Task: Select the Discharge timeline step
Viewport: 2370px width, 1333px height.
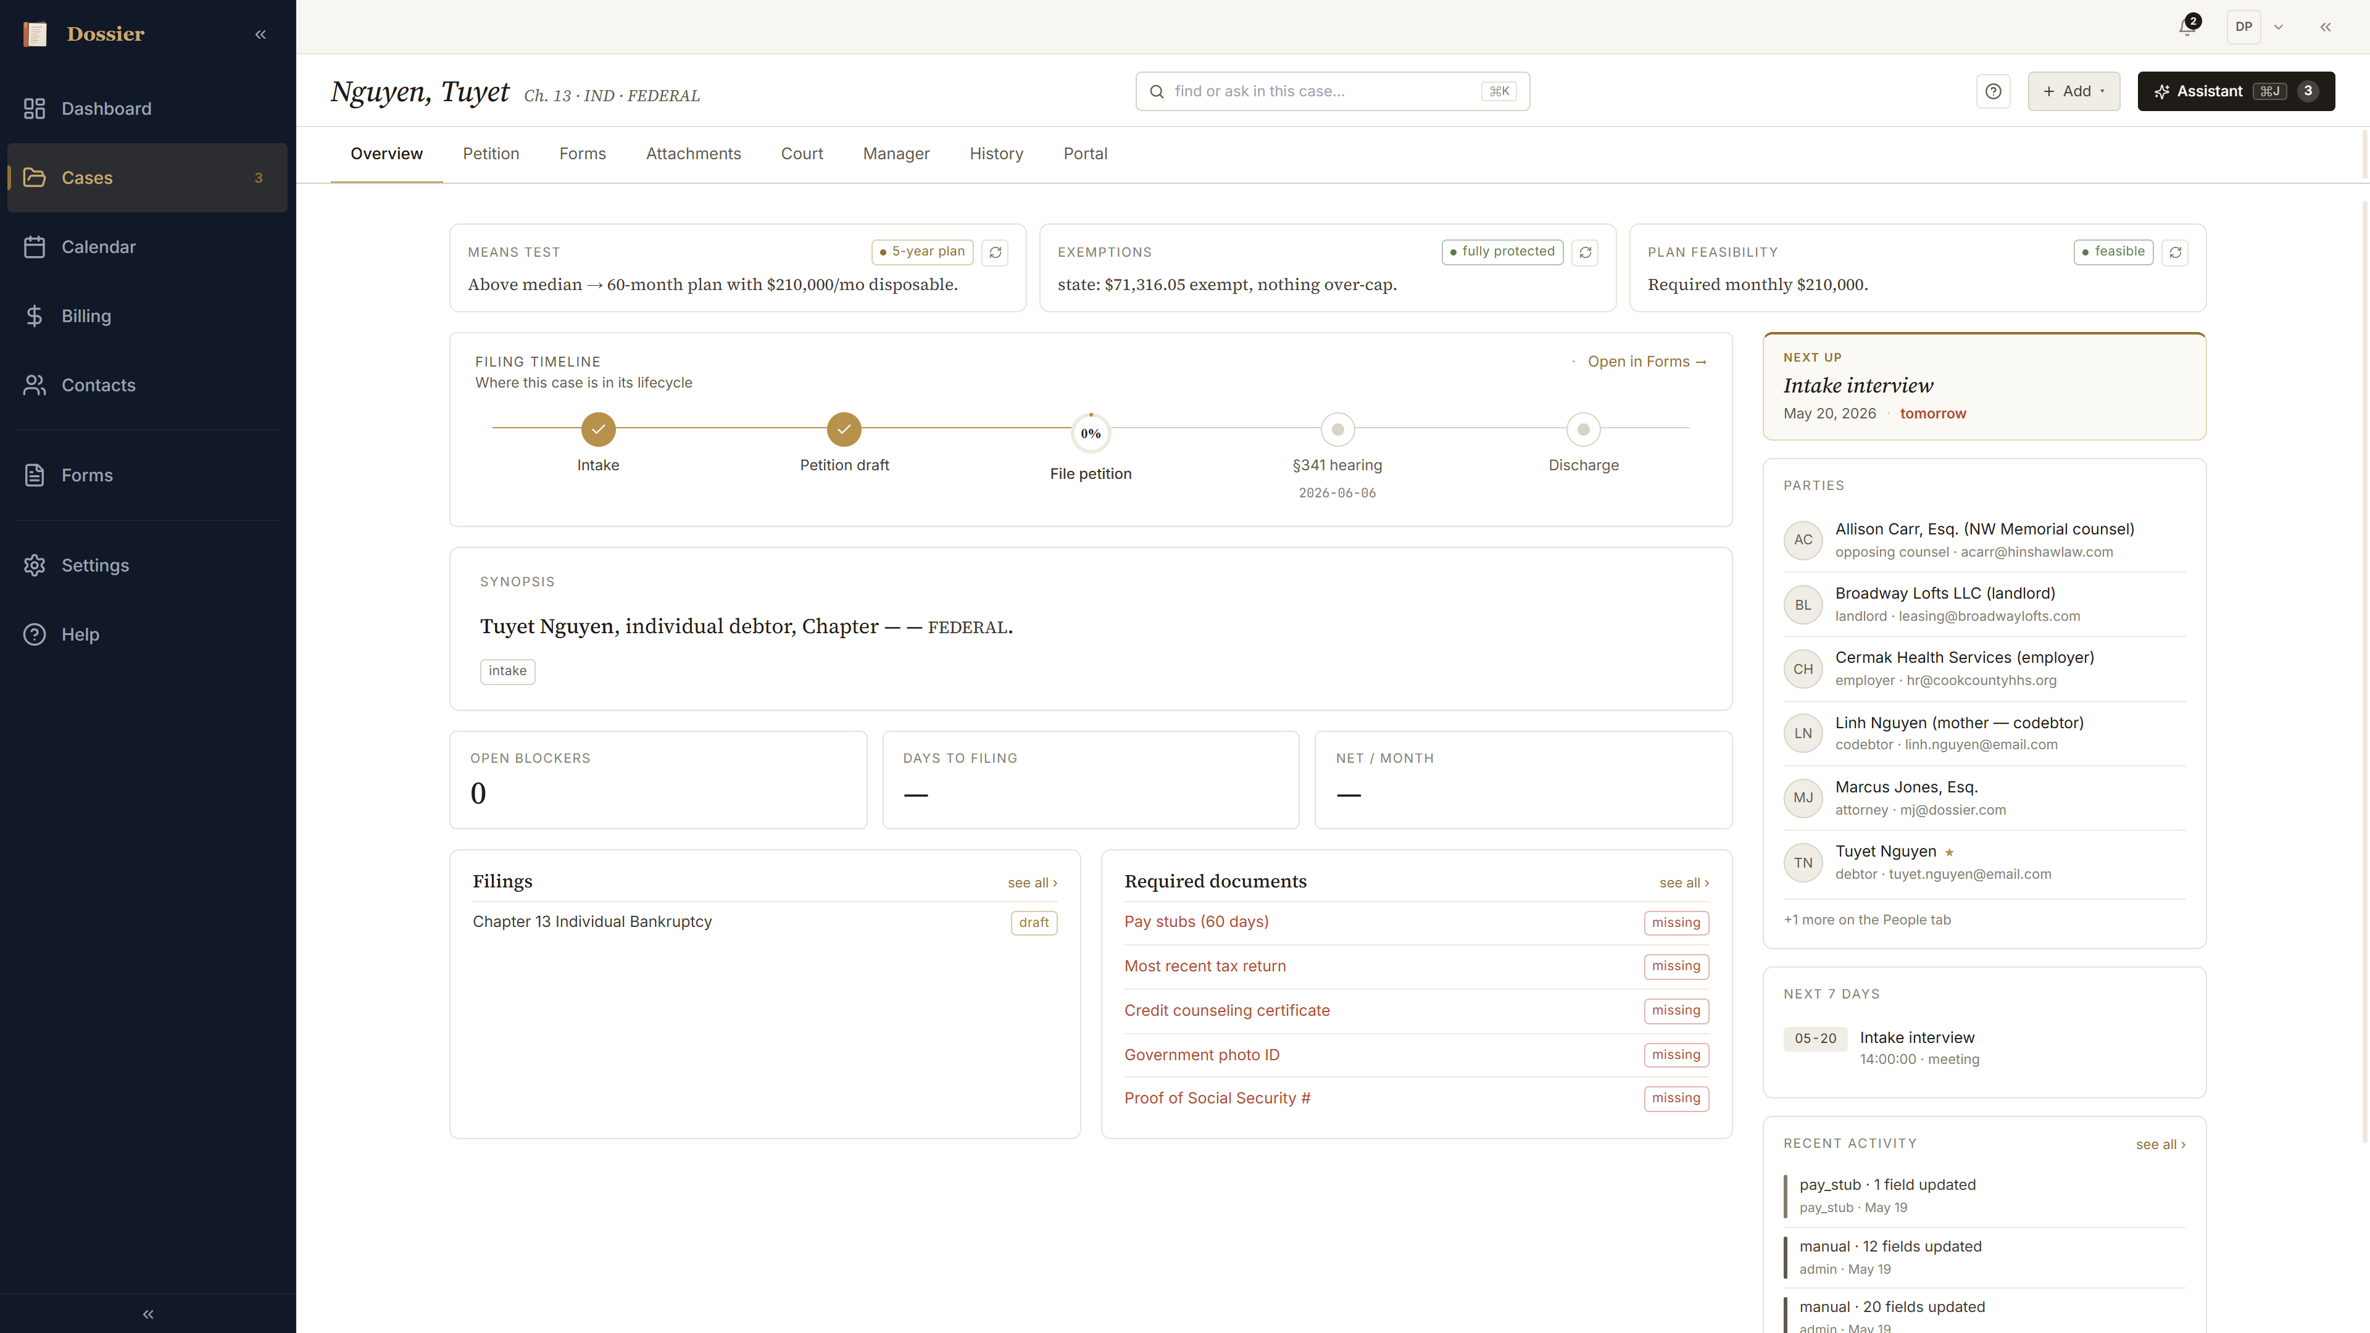Action: coord(1583,429)
